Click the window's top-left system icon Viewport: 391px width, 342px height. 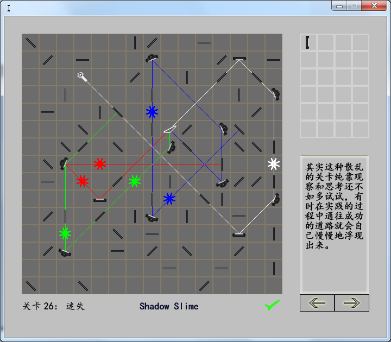pos(9,8)
